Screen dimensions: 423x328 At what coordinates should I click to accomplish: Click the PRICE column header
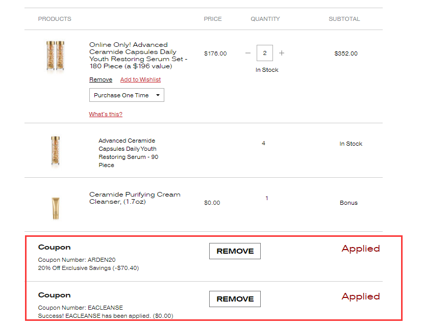[213, 19]
